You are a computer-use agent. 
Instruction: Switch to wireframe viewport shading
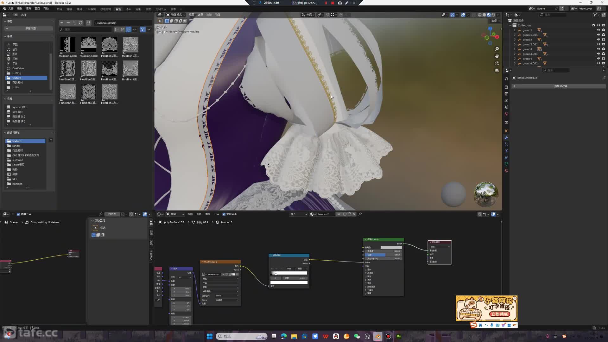click(x=480, y=15)
